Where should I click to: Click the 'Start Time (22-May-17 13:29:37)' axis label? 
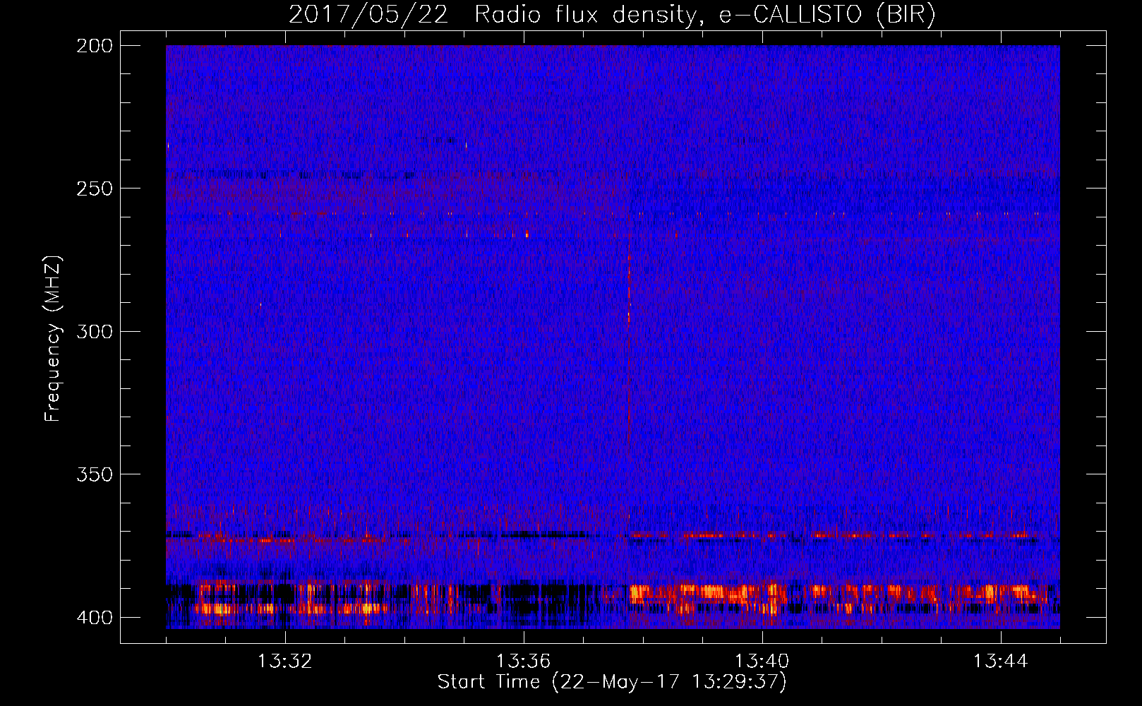point(612,682)
